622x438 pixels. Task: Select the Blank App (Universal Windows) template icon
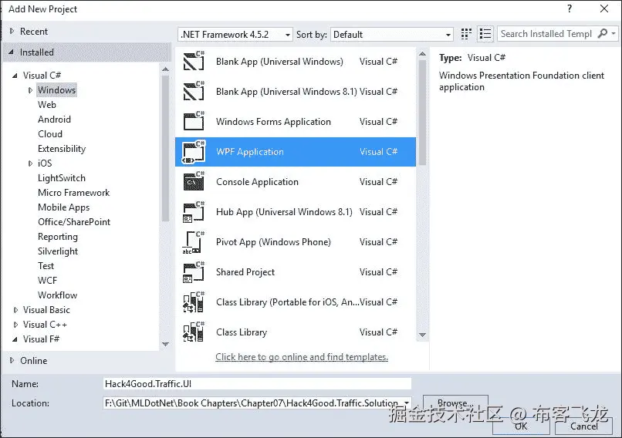[194, 61]
